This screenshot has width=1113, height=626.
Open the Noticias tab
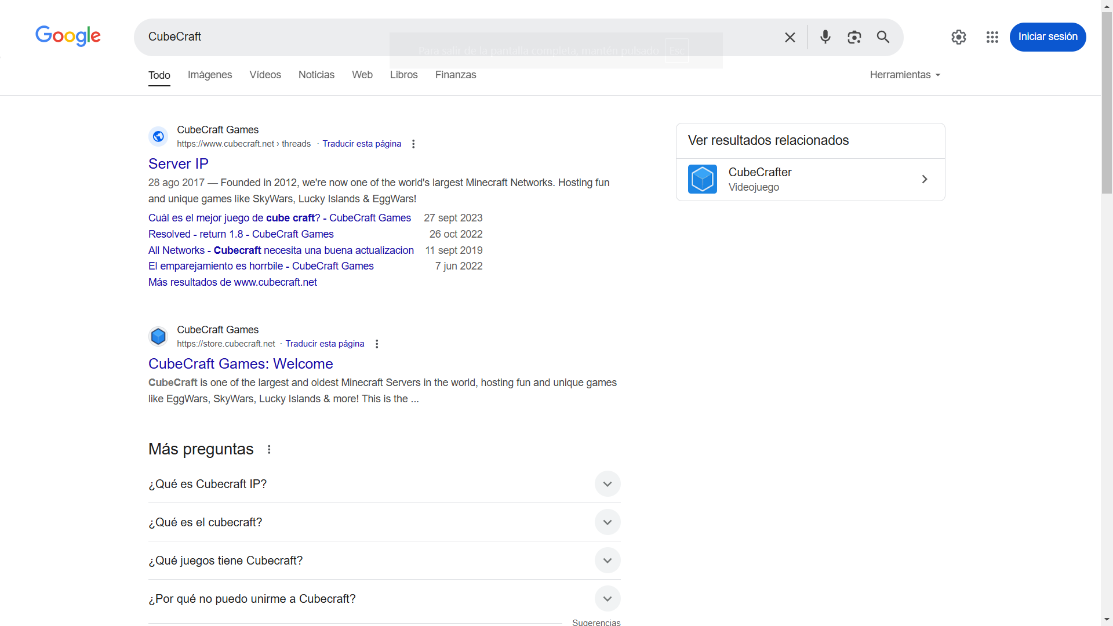317,75
